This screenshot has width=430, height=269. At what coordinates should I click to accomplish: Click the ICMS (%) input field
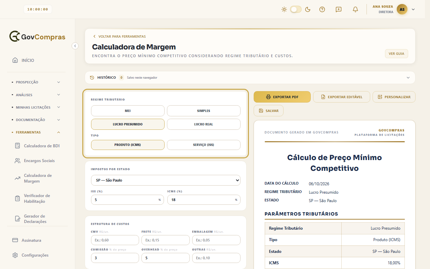click(x=204, y=200)
